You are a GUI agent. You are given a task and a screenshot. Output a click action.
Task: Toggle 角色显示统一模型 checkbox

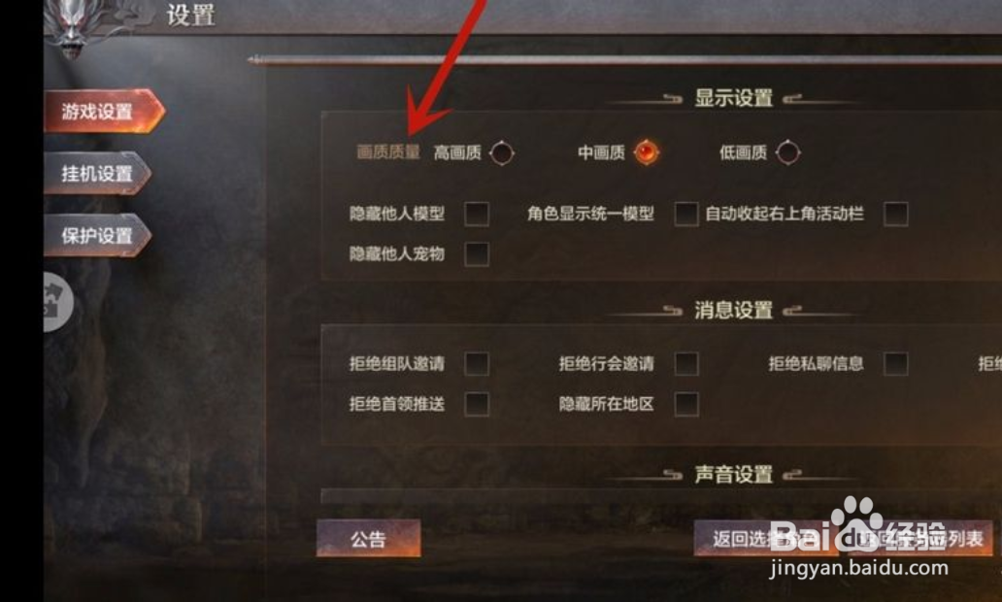tap(686, 214)
